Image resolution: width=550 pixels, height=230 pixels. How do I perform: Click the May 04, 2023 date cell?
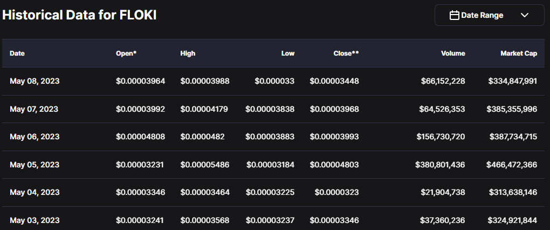coord(35,193)
